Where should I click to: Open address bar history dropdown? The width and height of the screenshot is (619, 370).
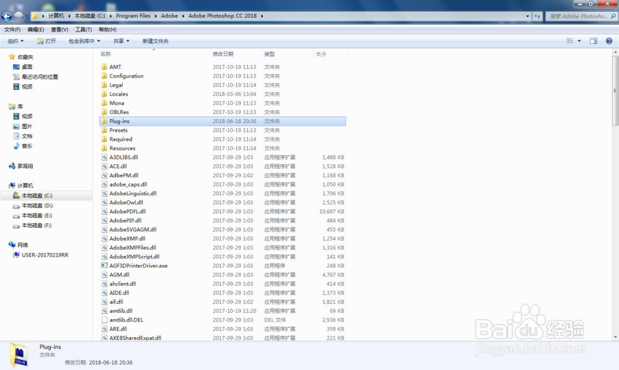click(x=527, y=16)
